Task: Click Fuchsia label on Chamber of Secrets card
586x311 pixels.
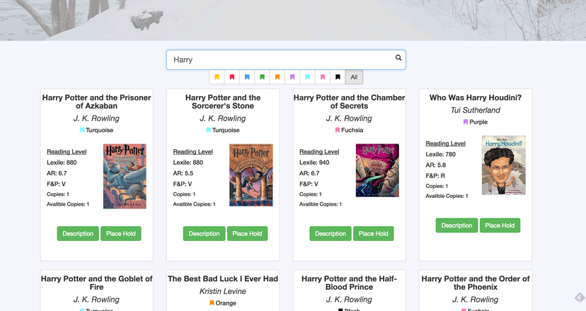Action: click(x=349, y=130)
